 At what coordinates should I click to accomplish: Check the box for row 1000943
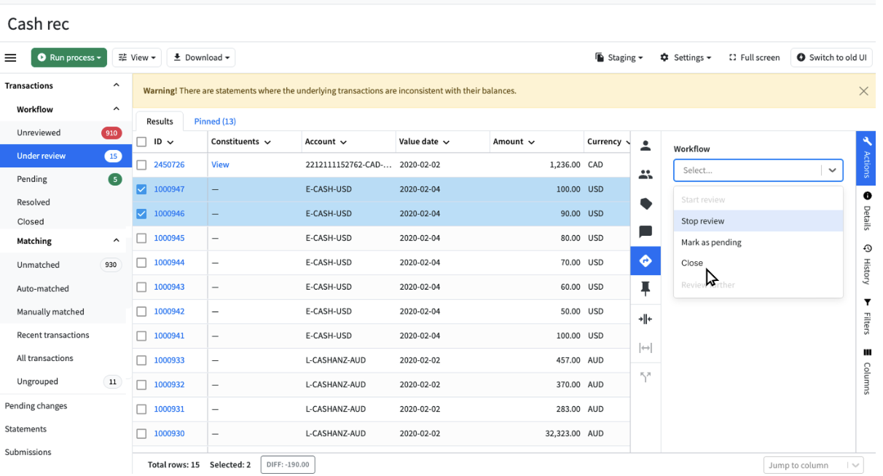pos(142,287)
